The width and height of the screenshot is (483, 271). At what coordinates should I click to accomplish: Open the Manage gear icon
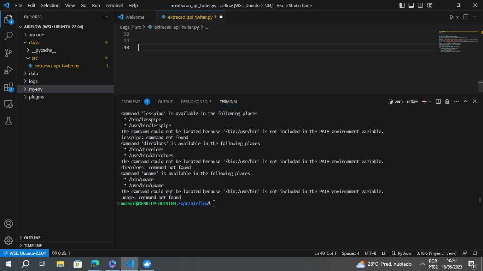(x=8, y=241)
